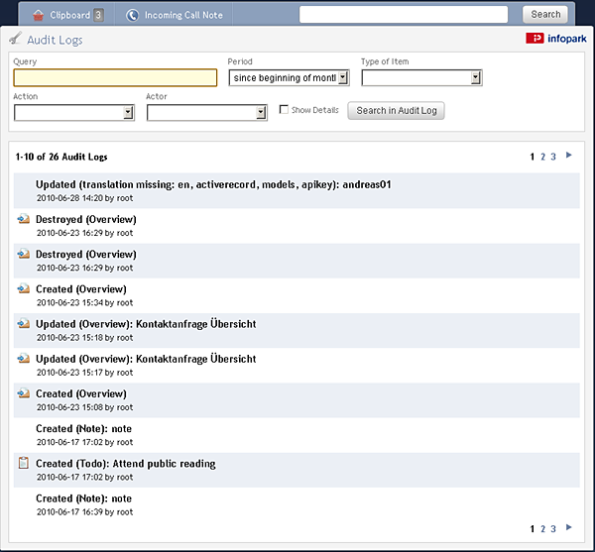Go to page 3 in top pagination
This screenshot has height=552, width=595.
point(553,157)
